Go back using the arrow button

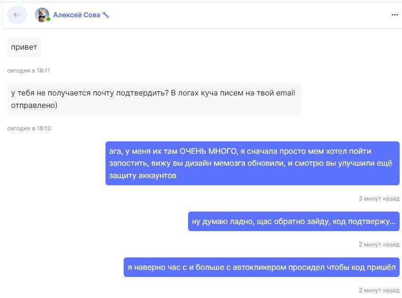17,15
